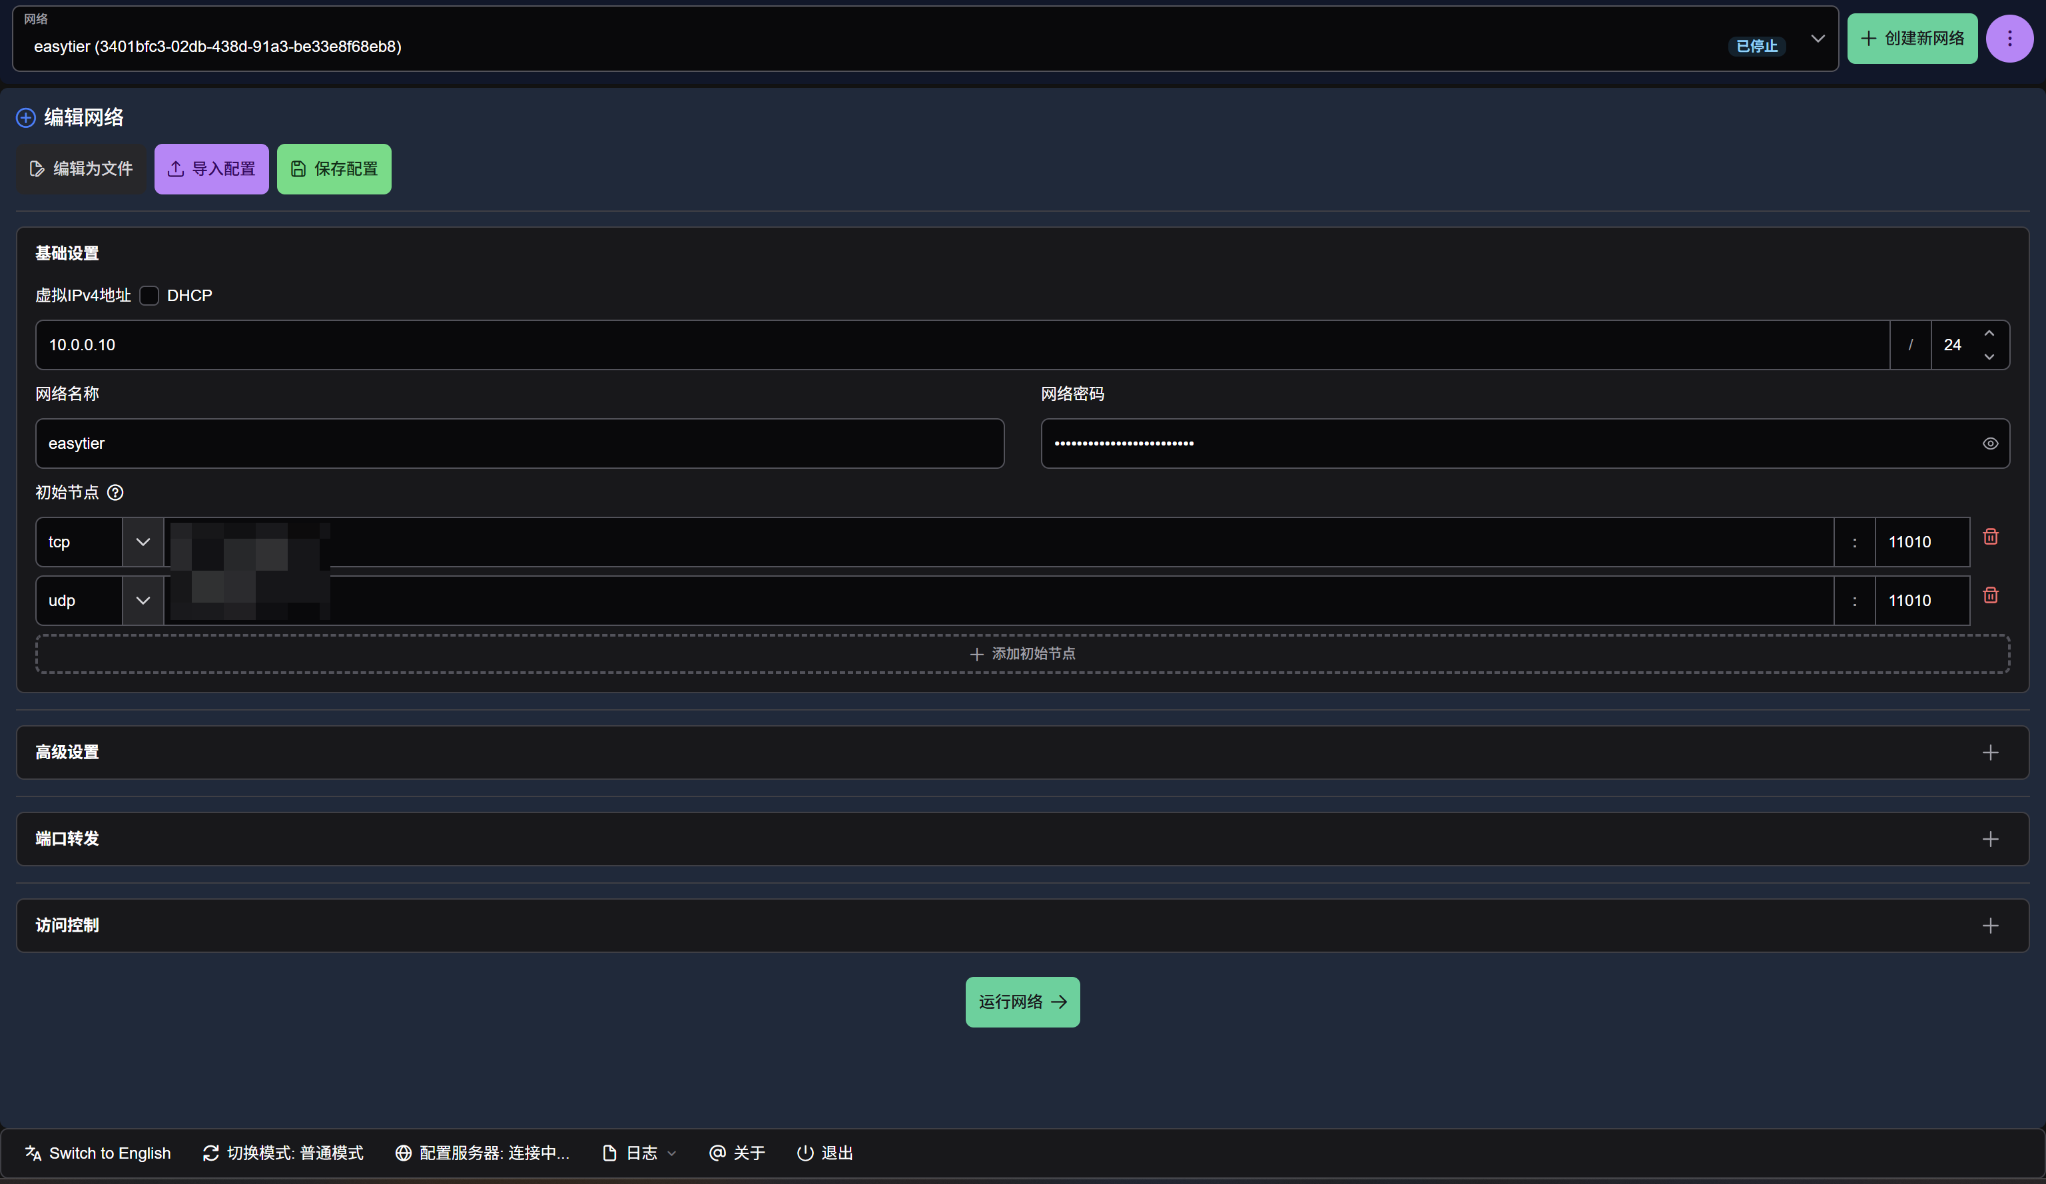
Task: Expand the 访问控制 section
Action: click(x=1990, y=925)
